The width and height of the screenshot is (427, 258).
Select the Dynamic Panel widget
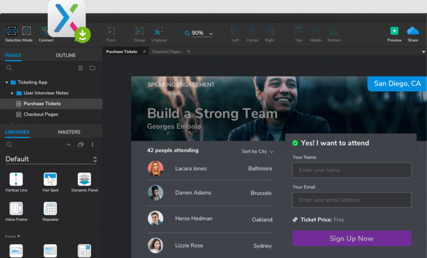(84, 179)
